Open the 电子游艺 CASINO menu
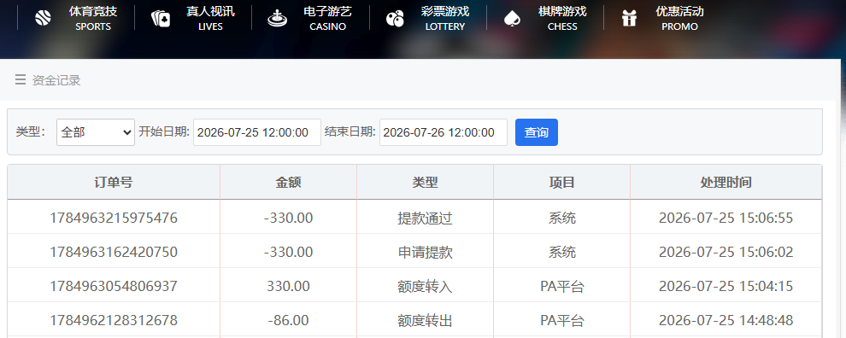 coord(327,18)
